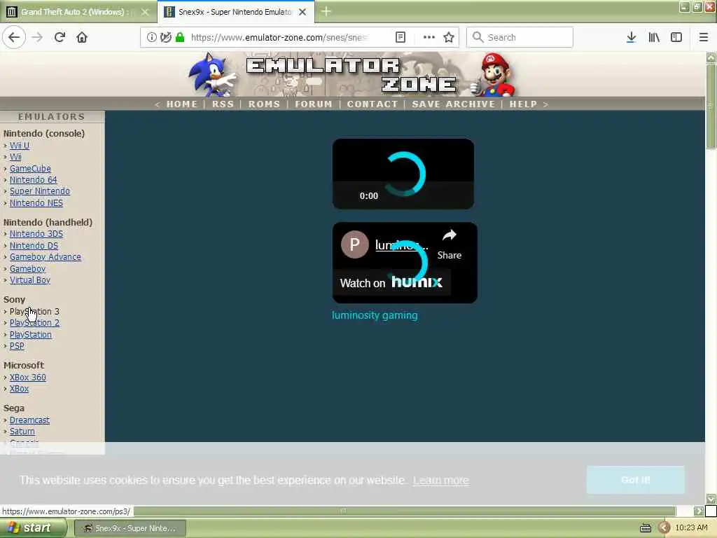Screen dimensions: 717x538
Task: Open the cookie Learn more link
Action: pos(441,481)
